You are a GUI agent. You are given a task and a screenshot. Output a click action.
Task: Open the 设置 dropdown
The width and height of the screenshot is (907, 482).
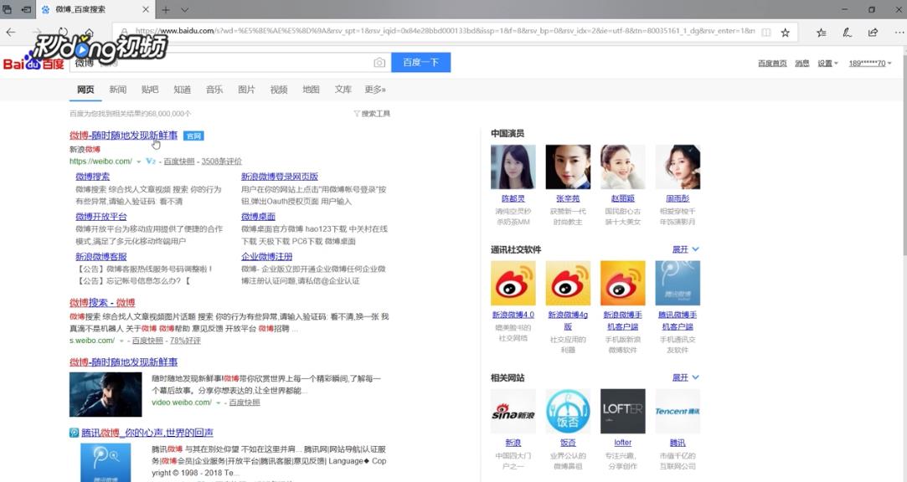(x=827, y=63)
